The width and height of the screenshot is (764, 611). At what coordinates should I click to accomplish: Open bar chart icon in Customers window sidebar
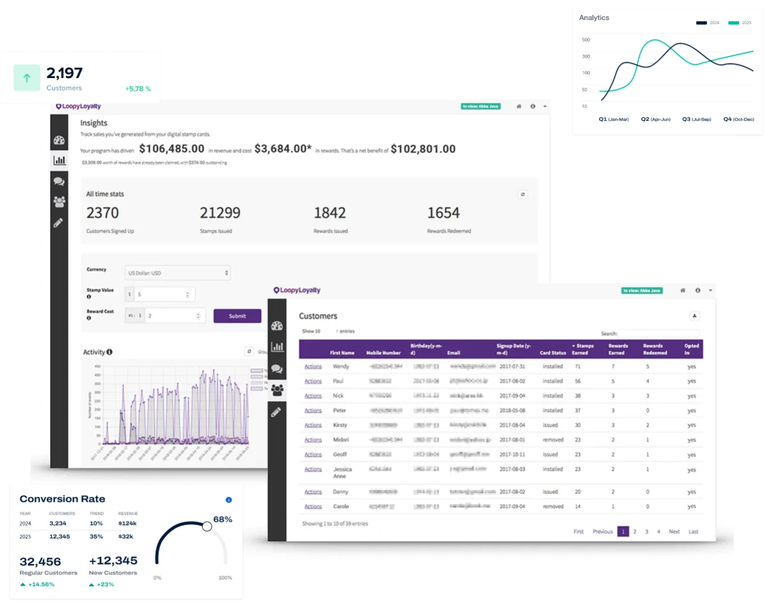pos(277,347)
